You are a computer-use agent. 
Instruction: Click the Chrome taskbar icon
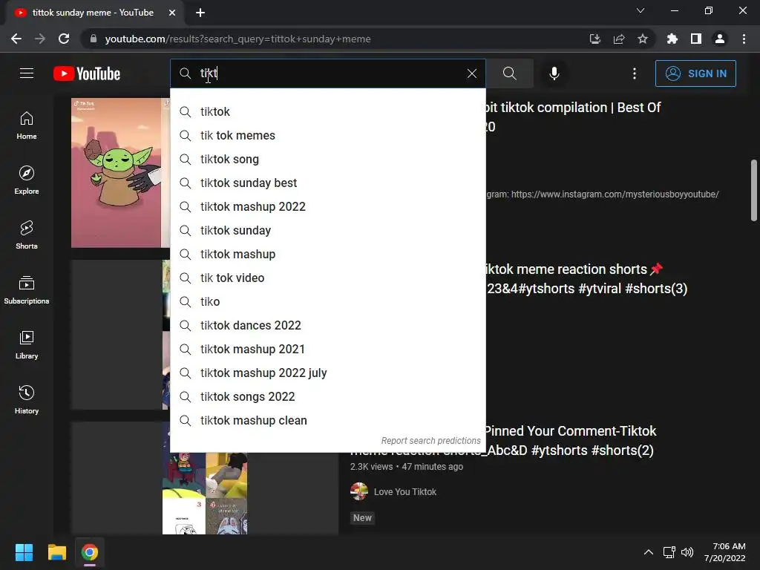(90, 552)
